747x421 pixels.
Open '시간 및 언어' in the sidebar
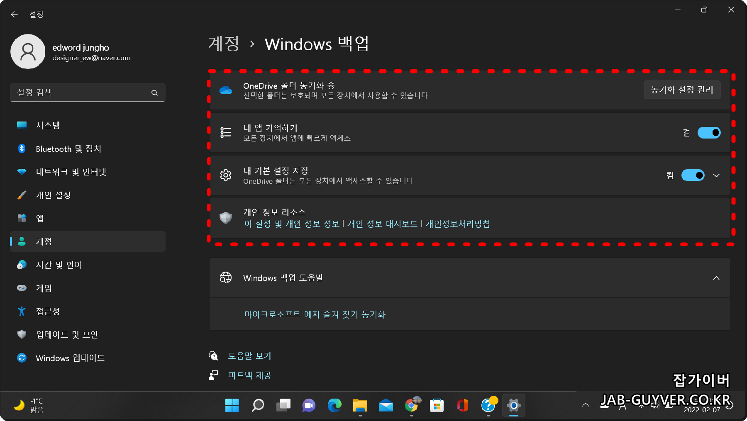point(88,265)
